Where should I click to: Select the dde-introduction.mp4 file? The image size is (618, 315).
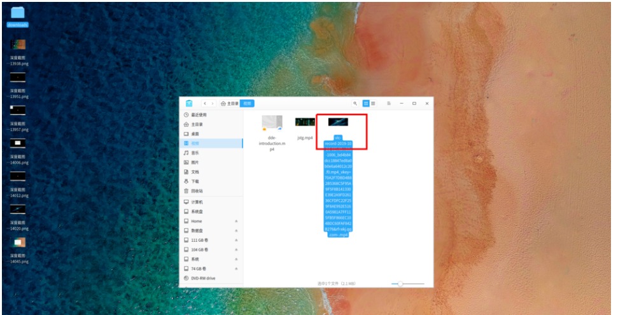pos(272,133)
